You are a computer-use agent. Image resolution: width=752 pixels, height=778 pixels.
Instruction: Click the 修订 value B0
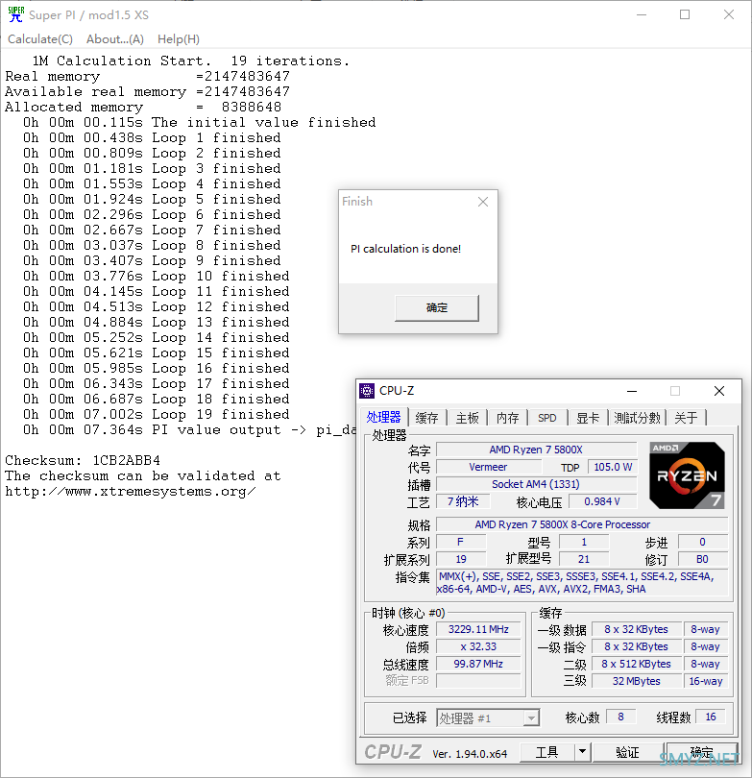[702, 559]
